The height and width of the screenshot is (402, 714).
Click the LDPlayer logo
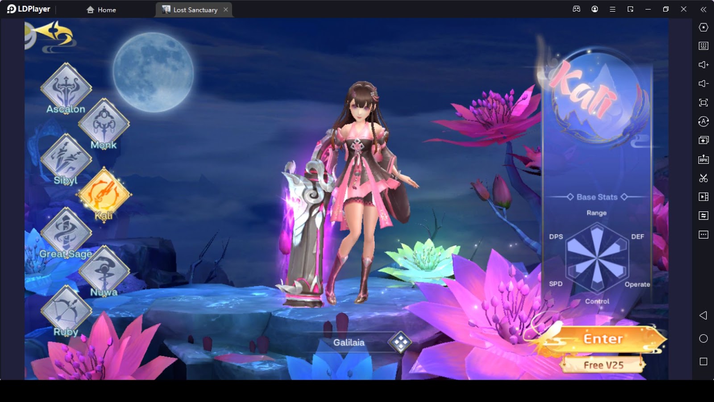click(29, 9)
